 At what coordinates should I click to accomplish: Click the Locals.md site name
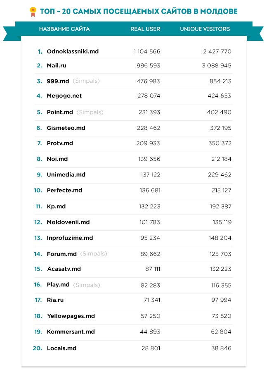point(61,348)
